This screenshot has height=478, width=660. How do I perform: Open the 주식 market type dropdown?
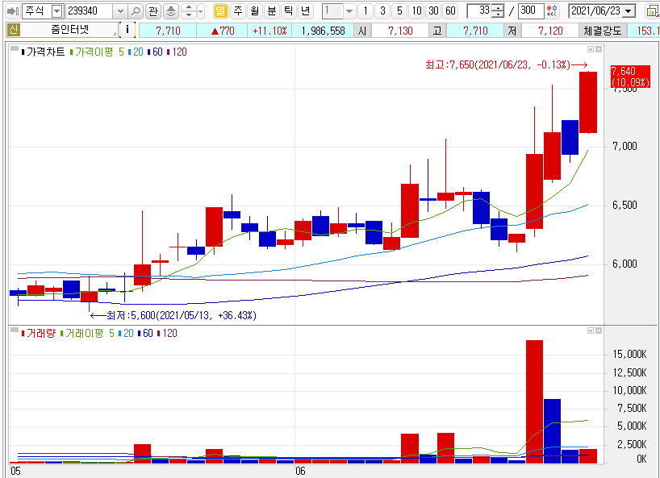click(x=57, y=11)
